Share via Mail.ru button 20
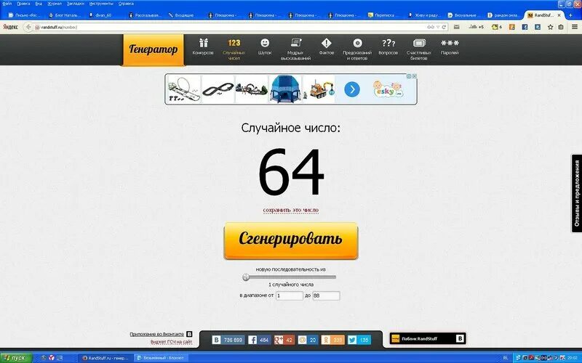Screen dimensions: 582x363 pos(308,340)
